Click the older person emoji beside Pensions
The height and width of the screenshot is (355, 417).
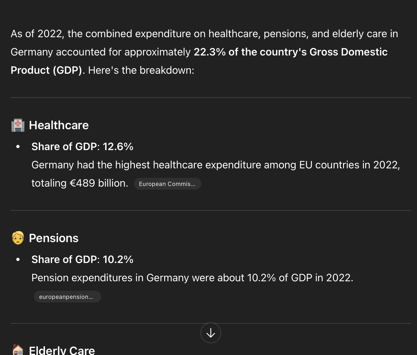[18, 238]
